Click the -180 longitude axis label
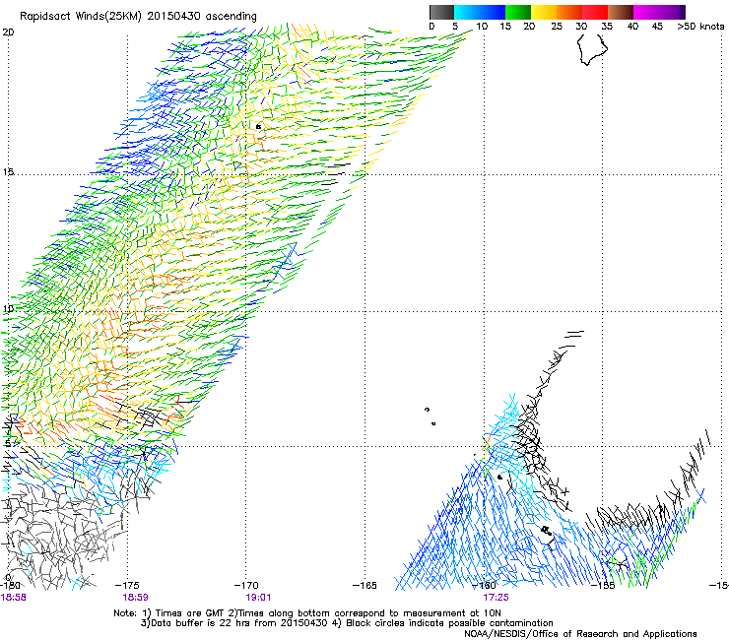Image resolution: width=729 pixels, height=640 pixels. pyautogui.click(x=11, y=586)
